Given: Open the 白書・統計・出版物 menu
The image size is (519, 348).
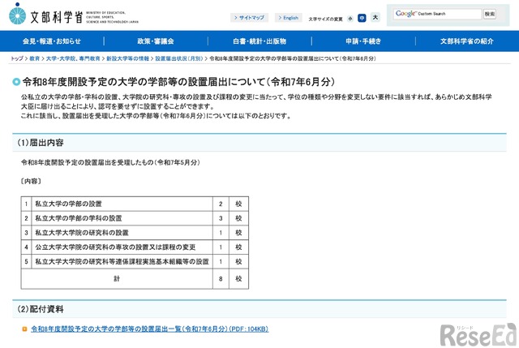Looking at the screenshot, I should click(259, 41).
